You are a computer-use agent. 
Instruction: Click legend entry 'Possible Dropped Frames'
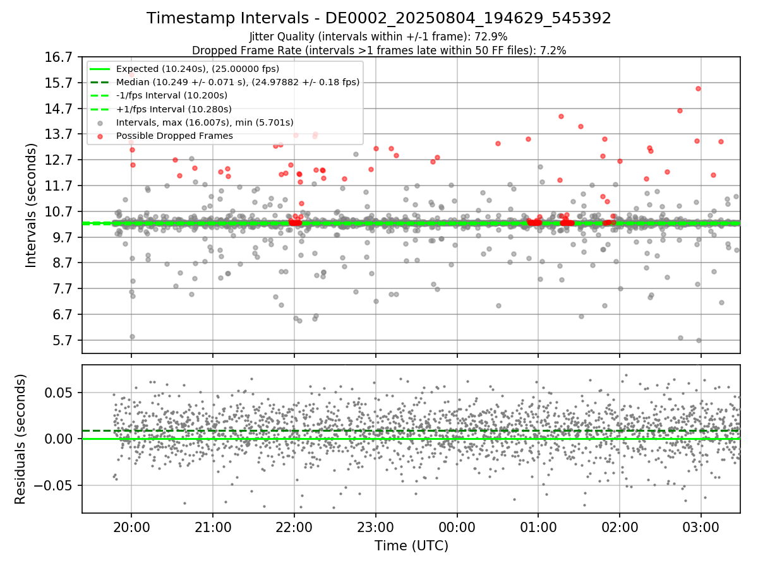tap(174, 136)
